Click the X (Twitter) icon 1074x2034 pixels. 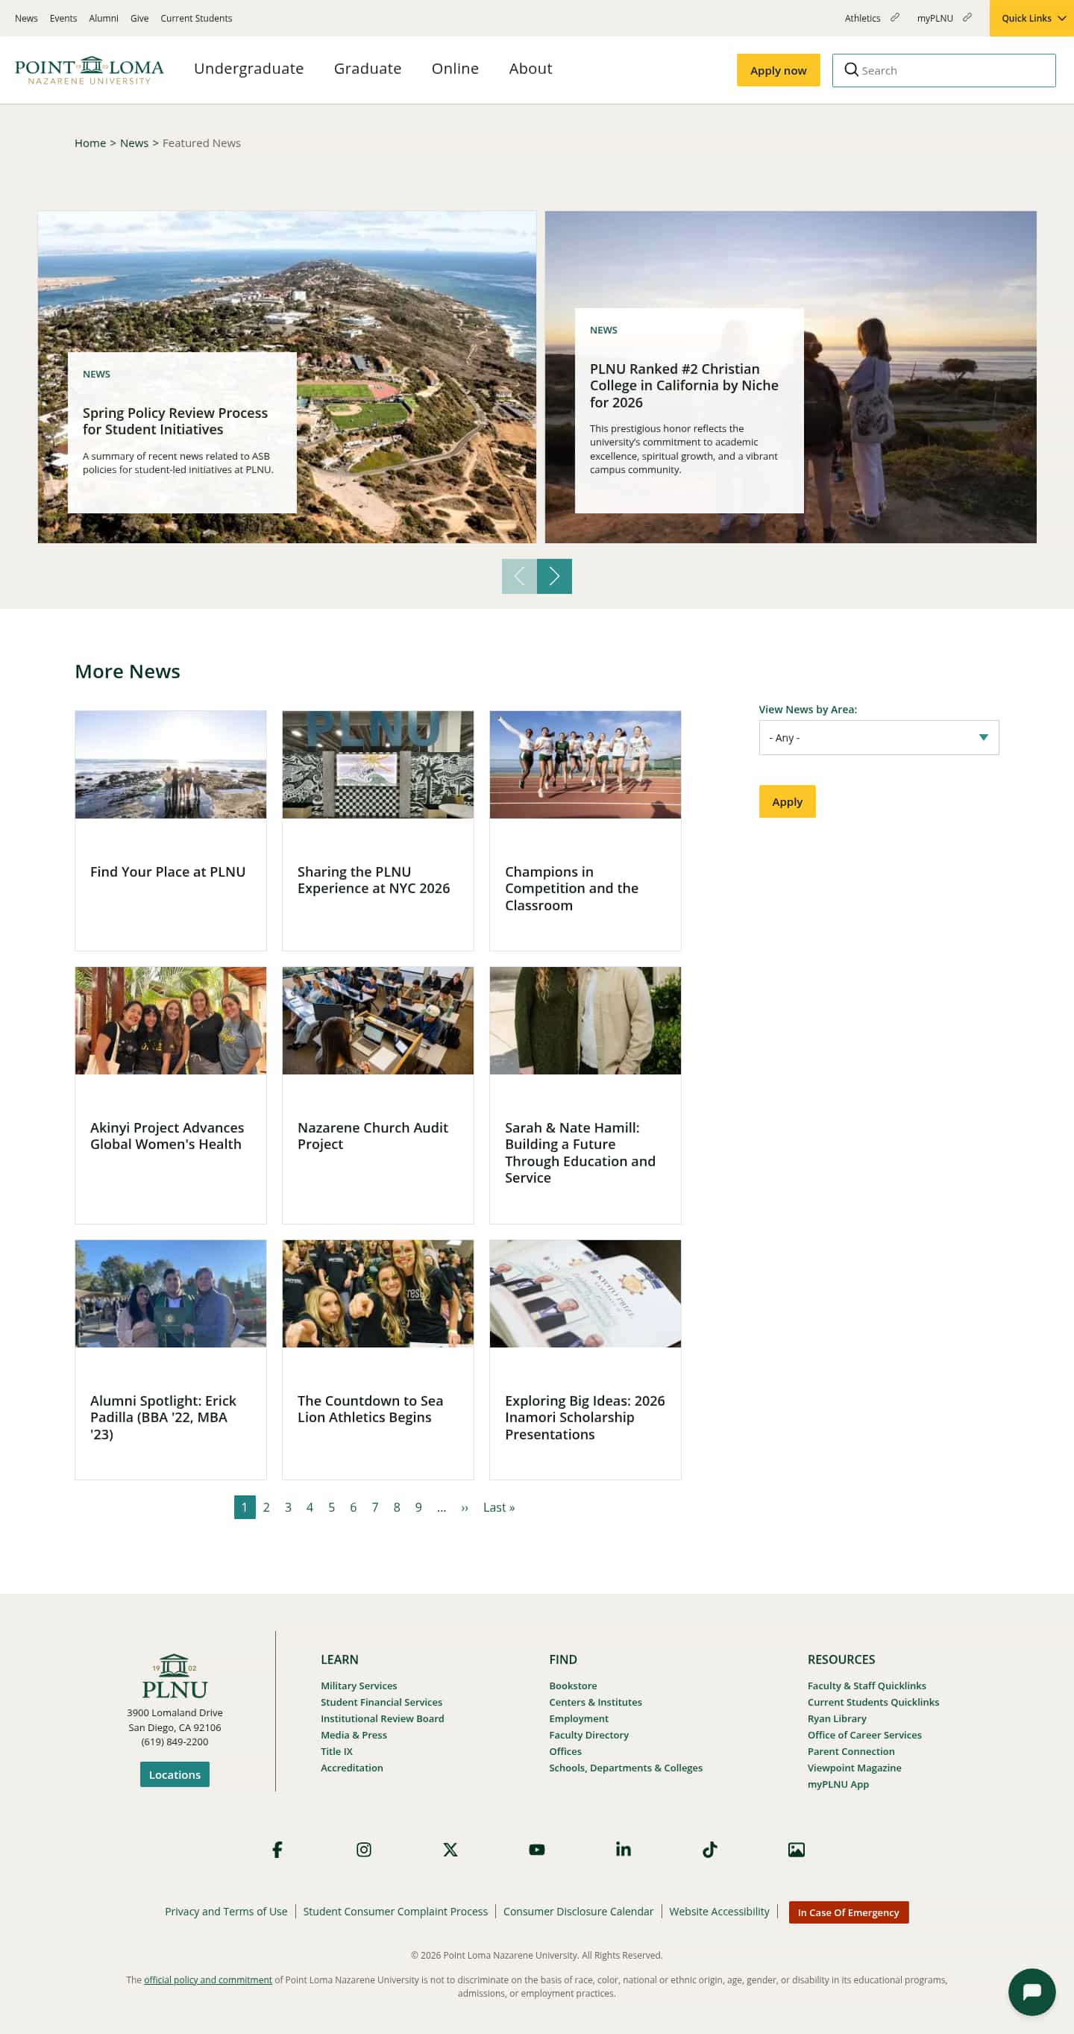click(450, 1849)
